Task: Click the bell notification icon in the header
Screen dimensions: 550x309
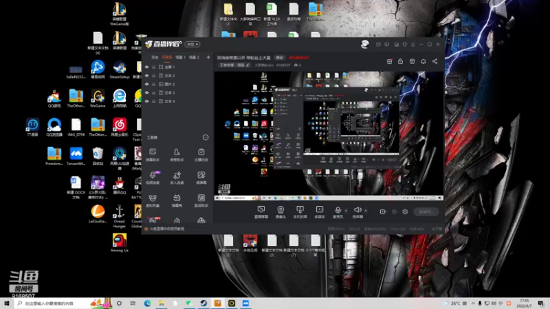Action: point(423,61)
